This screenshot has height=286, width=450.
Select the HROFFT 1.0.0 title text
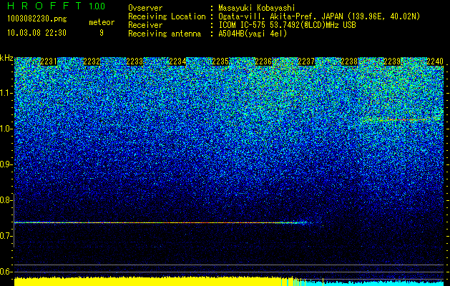pos(57,6)
